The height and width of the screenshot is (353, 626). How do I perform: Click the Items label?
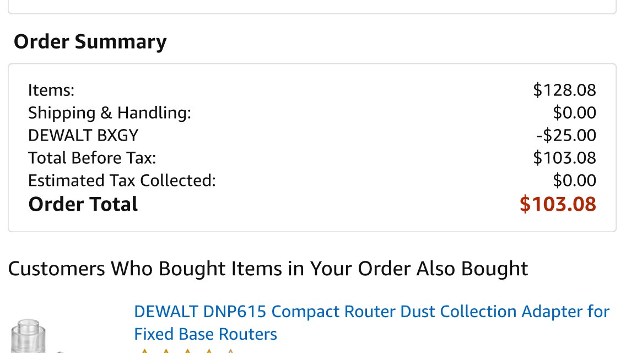[51, 90]
